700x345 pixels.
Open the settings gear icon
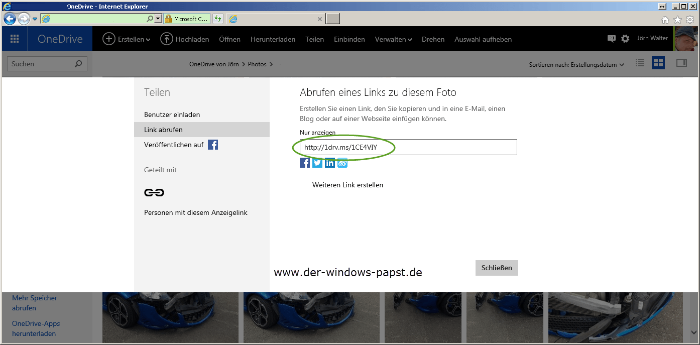point(625,39)
